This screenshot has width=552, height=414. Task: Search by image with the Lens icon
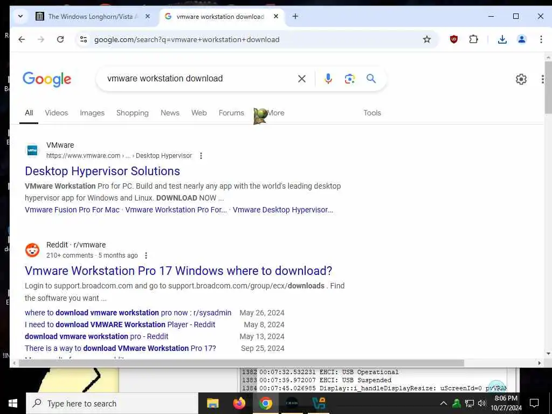point(349,79)
